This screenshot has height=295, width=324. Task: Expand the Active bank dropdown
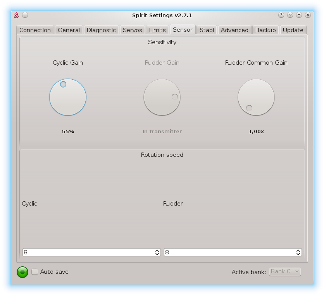285,271
